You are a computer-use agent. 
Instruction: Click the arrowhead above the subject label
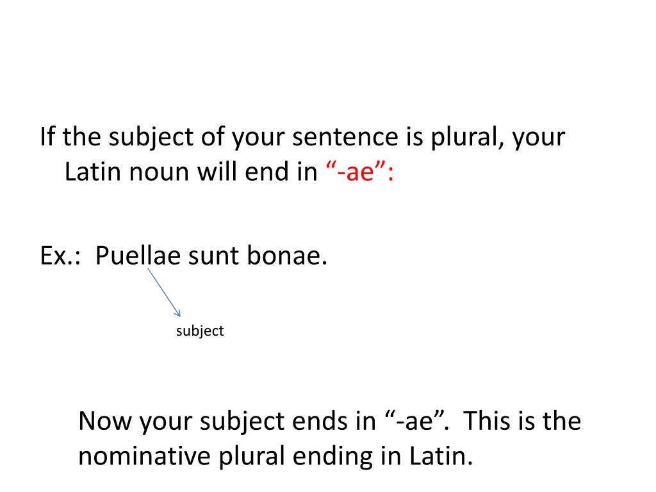pyautogui.click(x=177, y=313)
